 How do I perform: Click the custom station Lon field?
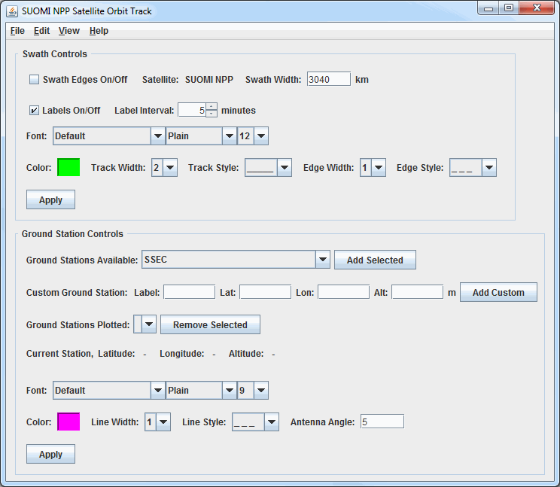coord(343,292)
